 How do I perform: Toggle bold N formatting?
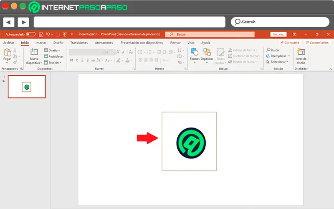71,60
